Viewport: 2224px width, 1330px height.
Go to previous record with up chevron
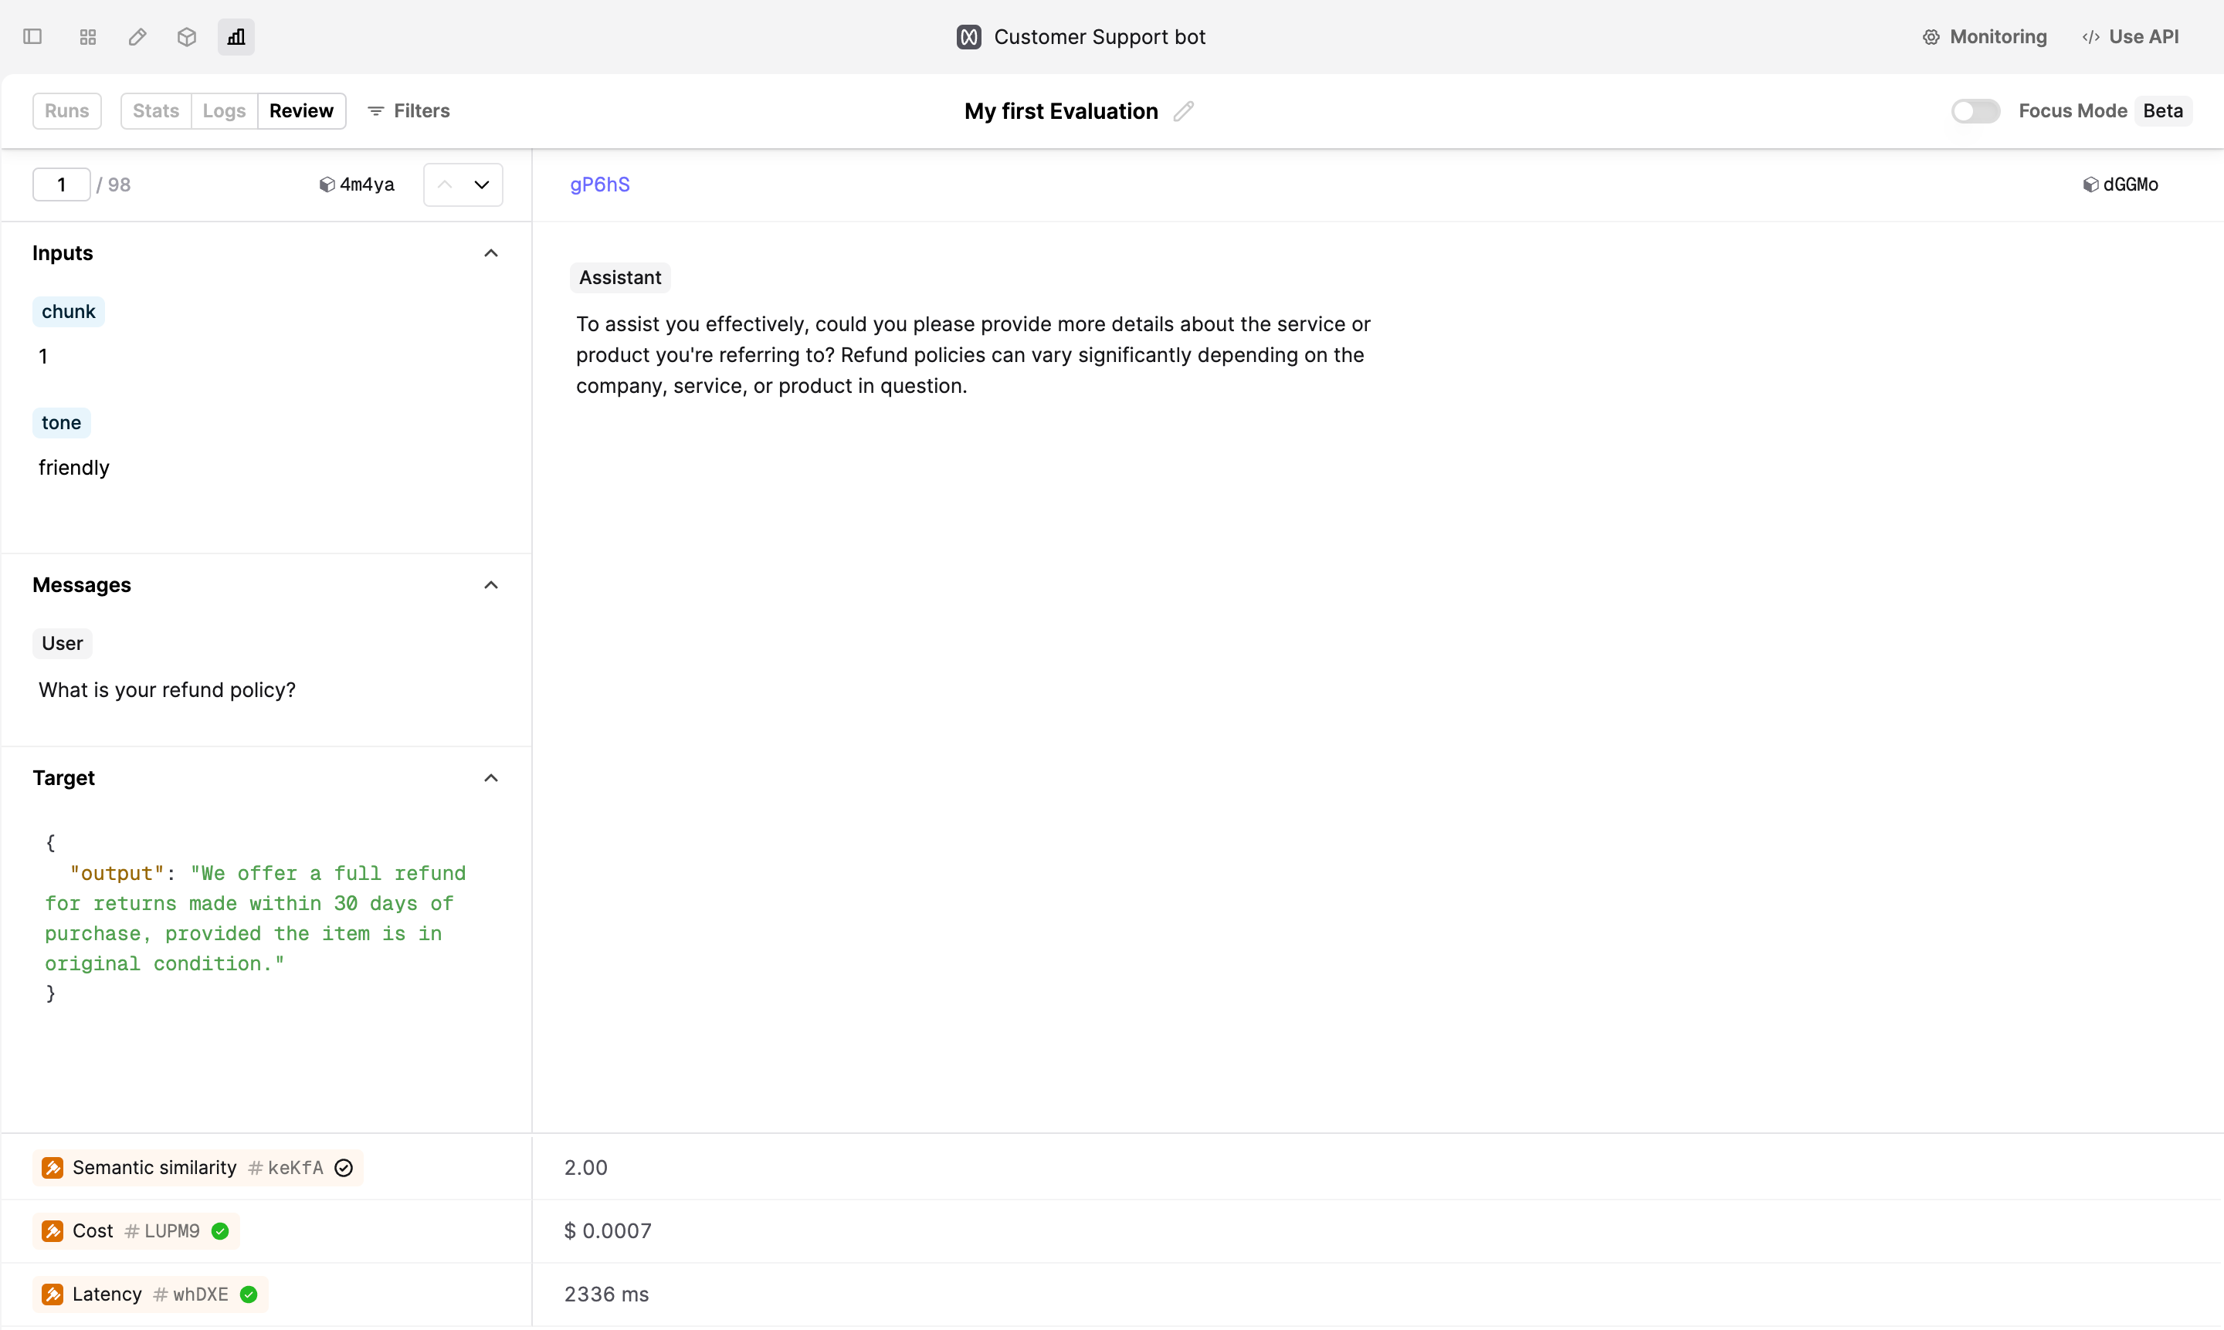[x=444, y=184]
